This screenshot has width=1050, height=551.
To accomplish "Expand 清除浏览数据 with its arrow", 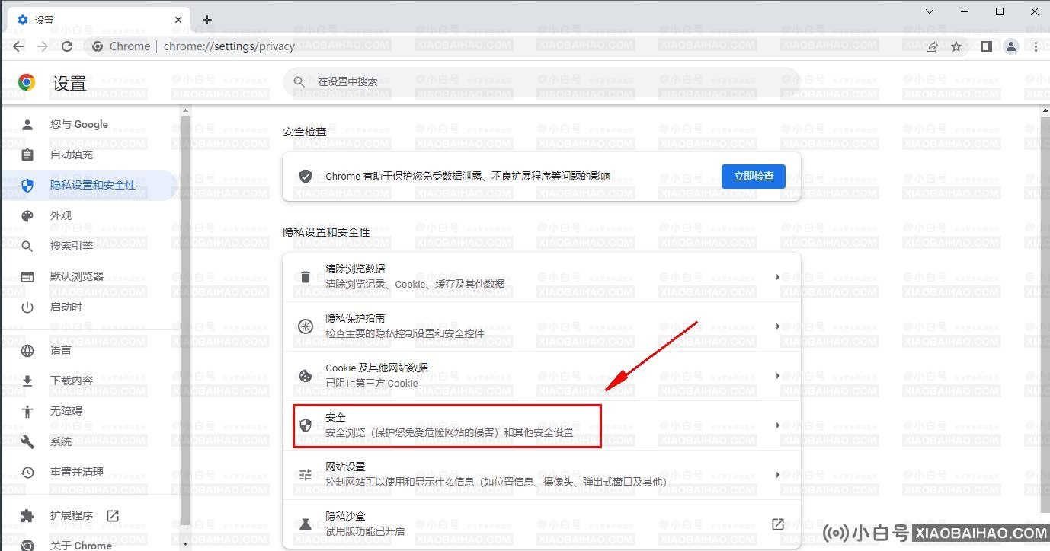I will [777, 277].
